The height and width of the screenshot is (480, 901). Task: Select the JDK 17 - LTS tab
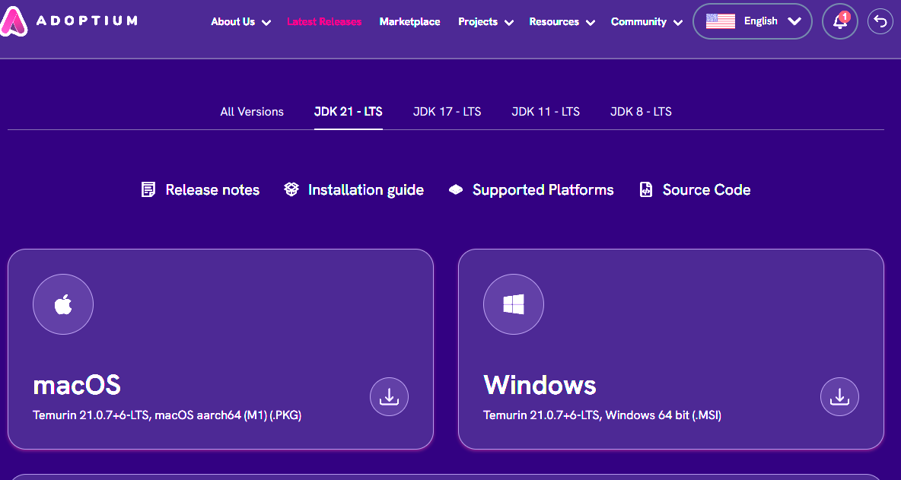(447, 111)
